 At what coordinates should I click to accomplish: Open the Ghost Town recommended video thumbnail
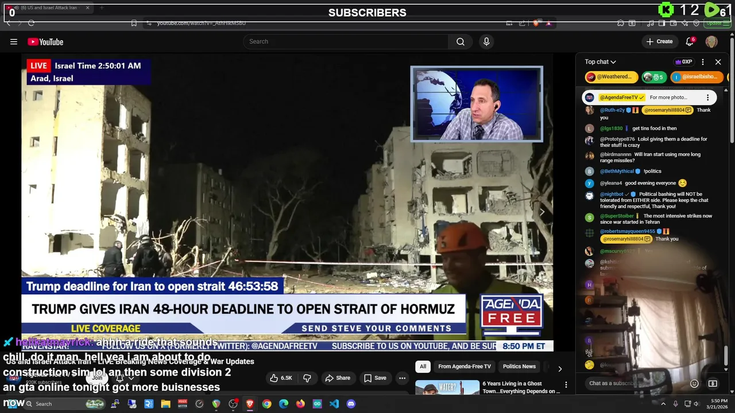pos(447,387)
